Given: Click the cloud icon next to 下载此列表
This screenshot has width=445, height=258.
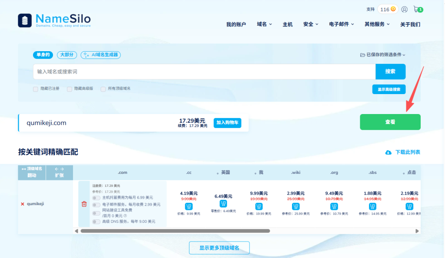Looking at the screenshot, I should coord(389,152).
